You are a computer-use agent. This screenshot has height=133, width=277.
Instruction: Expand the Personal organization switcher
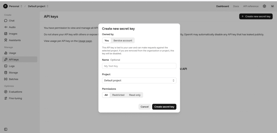point(13,6)
